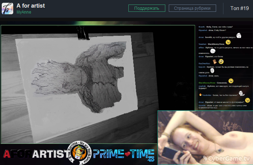Click the Vazelur username in chat
Image resolution: width=253 pixels, height=165 pixels.
[203, 44]
